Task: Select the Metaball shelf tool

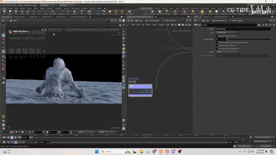Action: 104,12
